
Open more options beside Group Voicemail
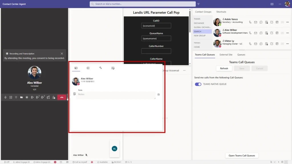tap(184, 71)
